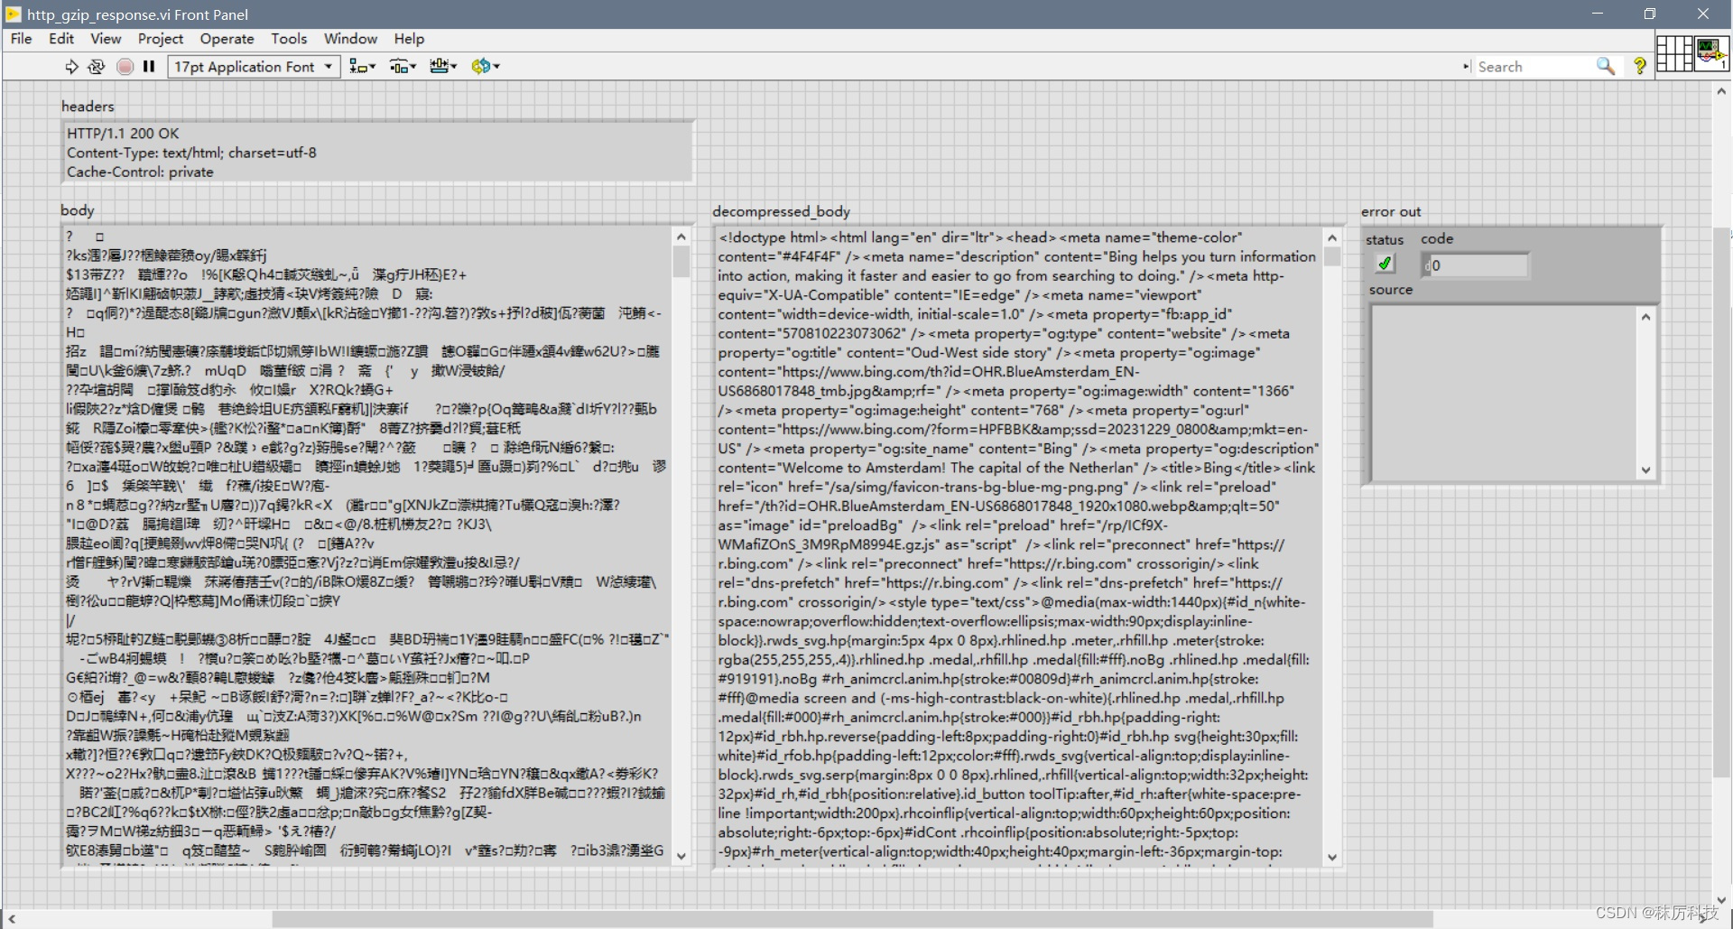The height and width of the screenshot is (929, 1733).
Task: Click the code numeric field in error out
Action: pos(1475,265)
